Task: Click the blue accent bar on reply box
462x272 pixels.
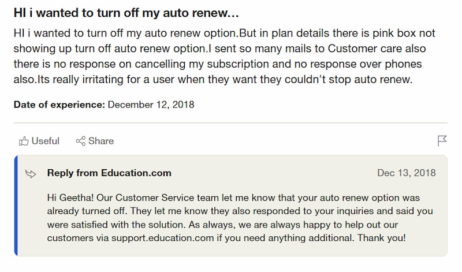Action: pos(16,206)
